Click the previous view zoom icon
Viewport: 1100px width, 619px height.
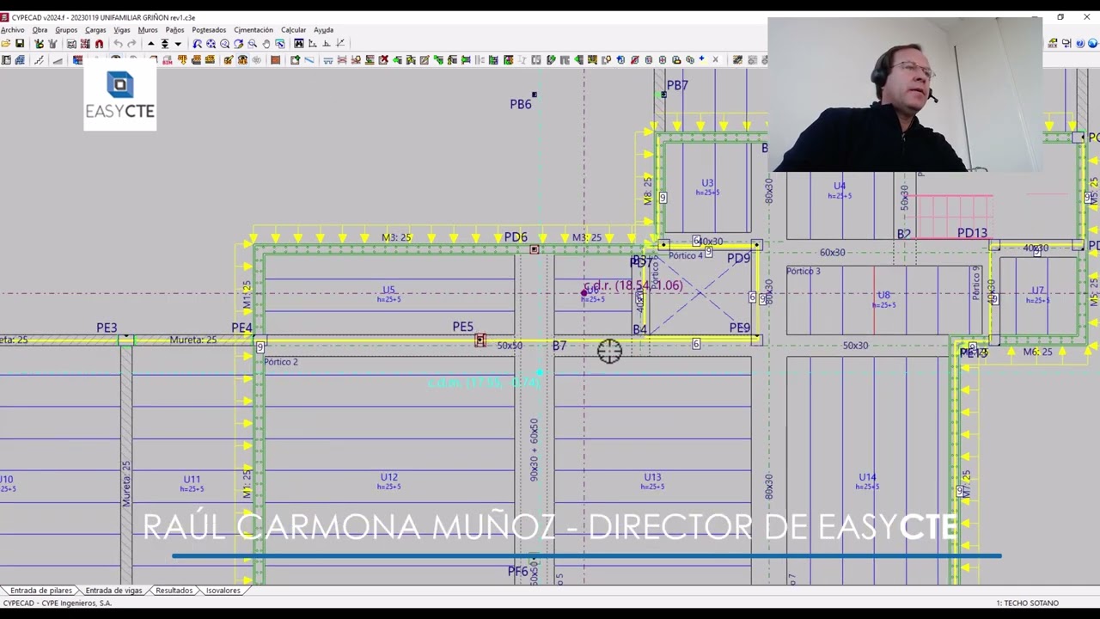(198, 44)
